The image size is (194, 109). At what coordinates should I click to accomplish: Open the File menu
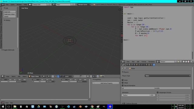7,5
